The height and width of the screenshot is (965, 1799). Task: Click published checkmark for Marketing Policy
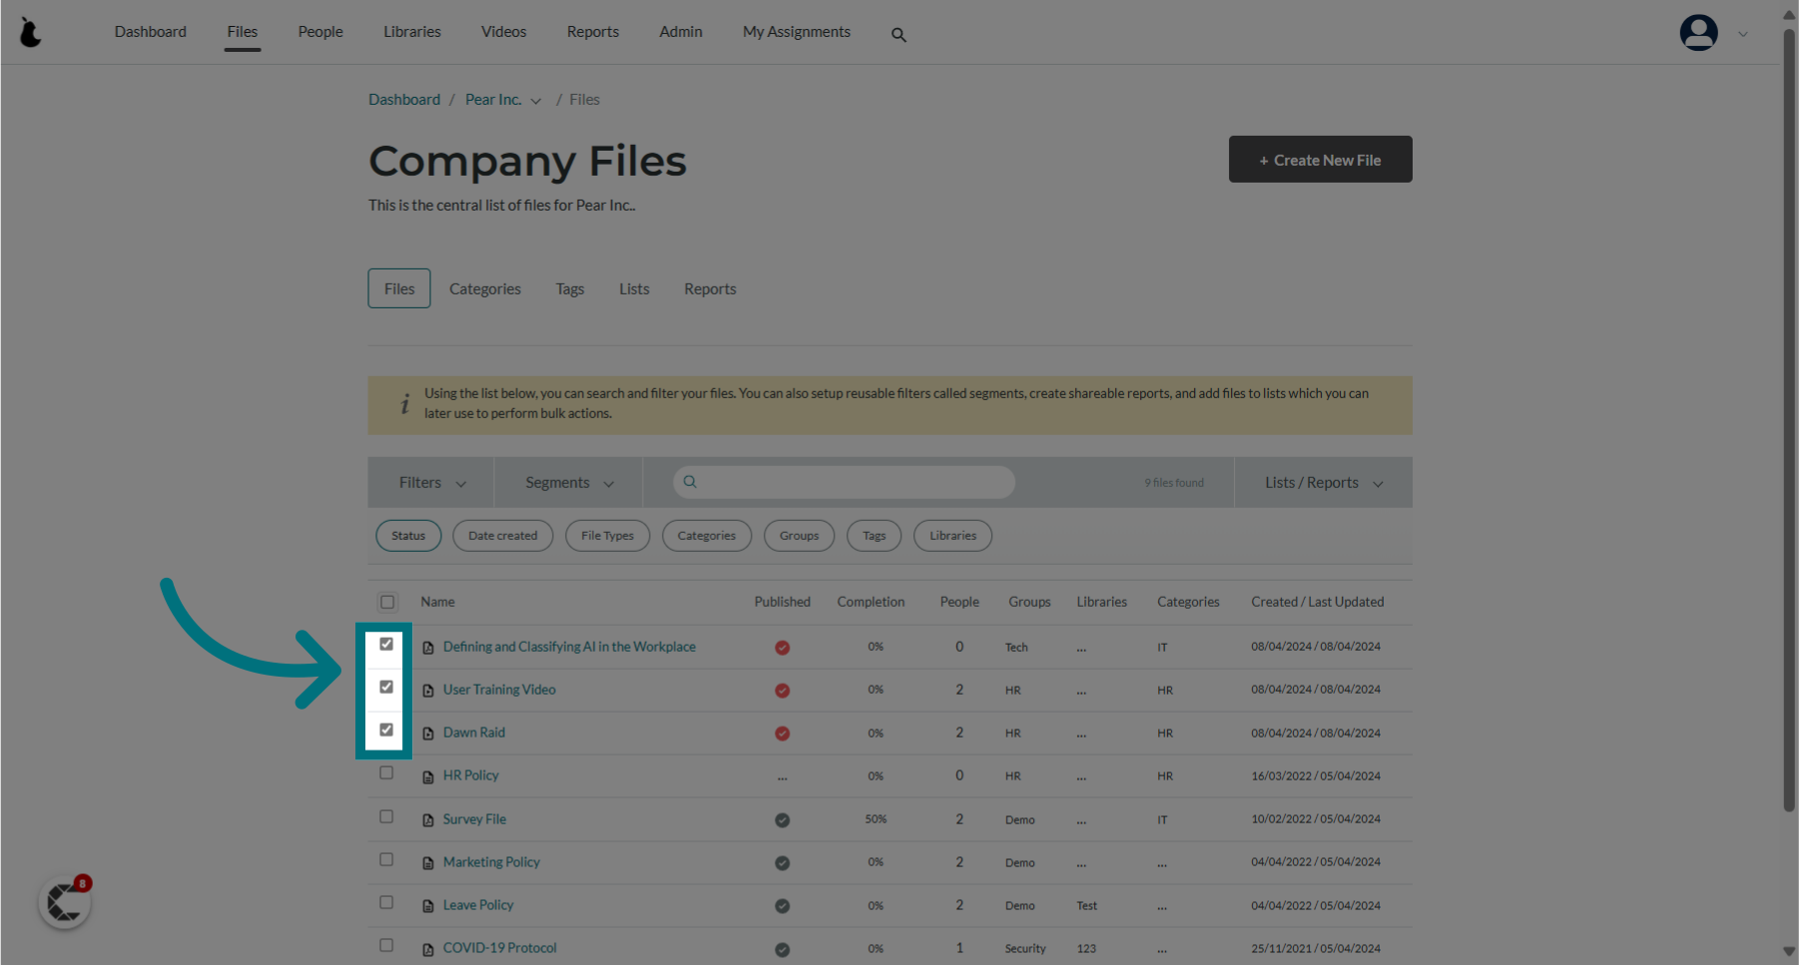tap(783, 863)
